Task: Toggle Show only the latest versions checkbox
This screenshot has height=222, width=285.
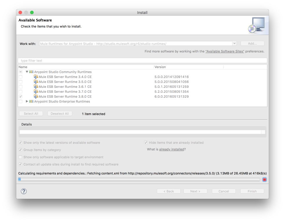Action: [20, 143]
